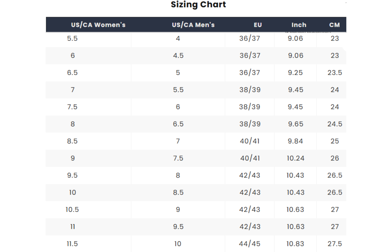Click the 10.24 inch cell
This screenshot has height=252, width=392.
coord(295,158)
